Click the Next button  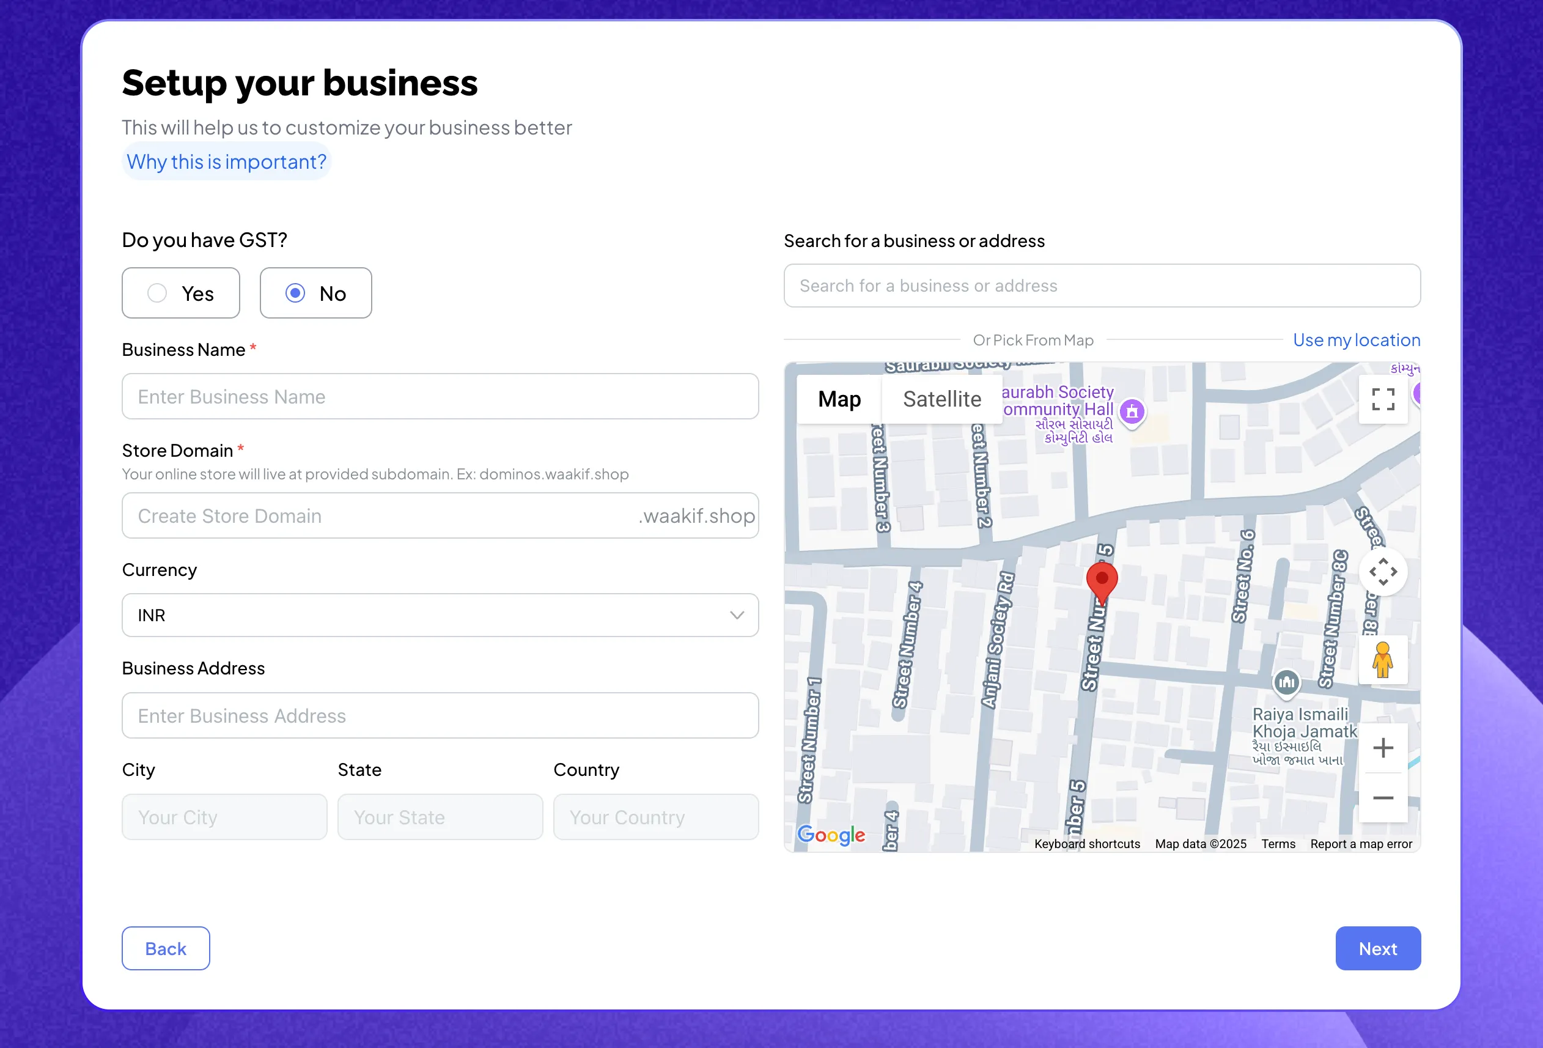(x=1378, y=948)
